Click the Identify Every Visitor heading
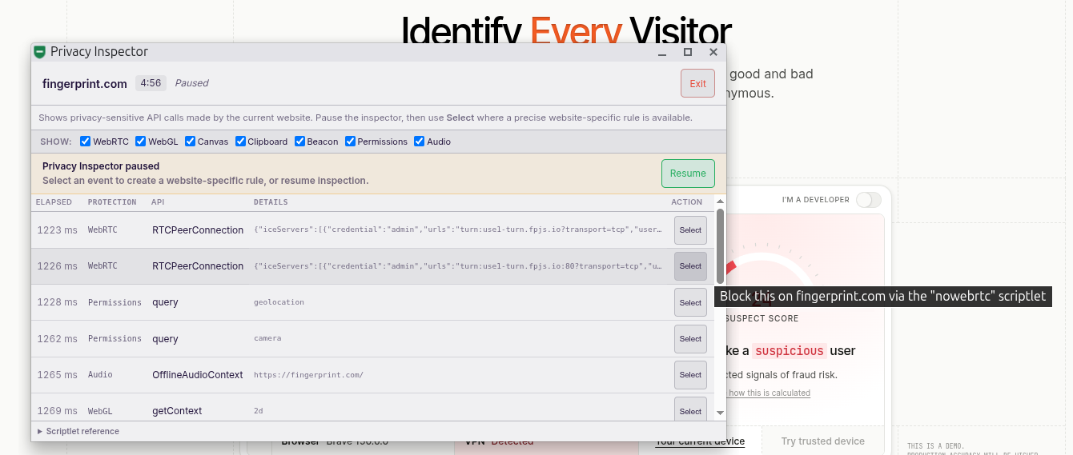1073x455 pixels. pyautogui.click(x=566, y=30)
